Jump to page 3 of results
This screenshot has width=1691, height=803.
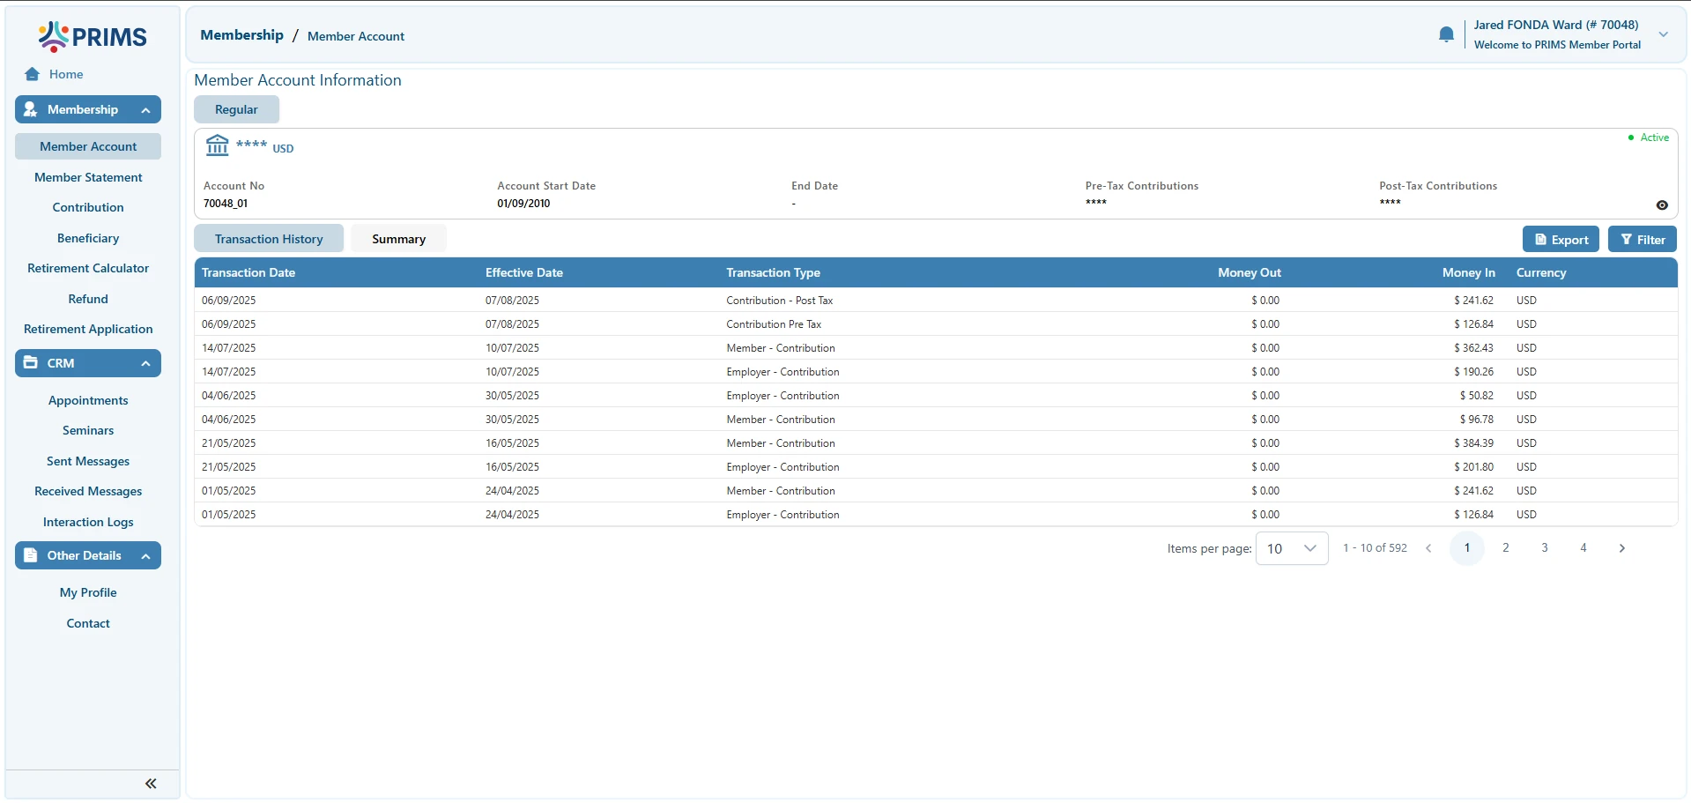(1544, 548)
